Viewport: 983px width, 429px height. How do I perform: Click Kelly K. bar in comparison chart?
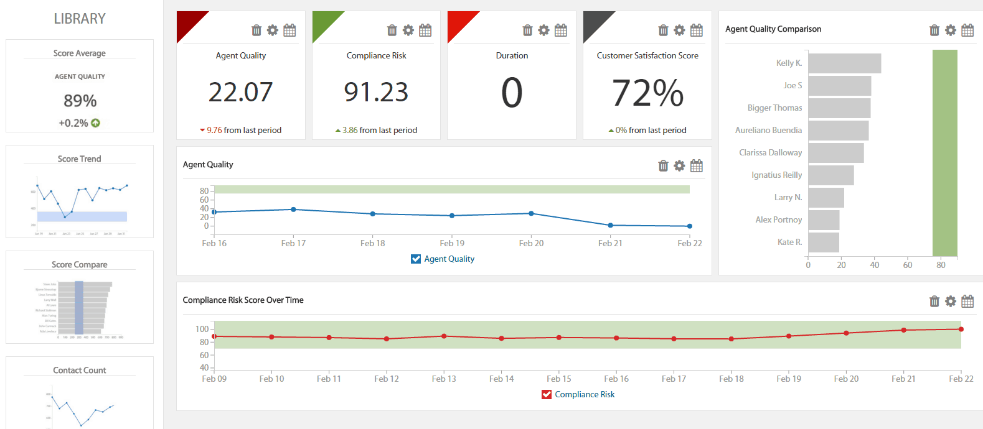pyautogui.click(x=844, y=63)
